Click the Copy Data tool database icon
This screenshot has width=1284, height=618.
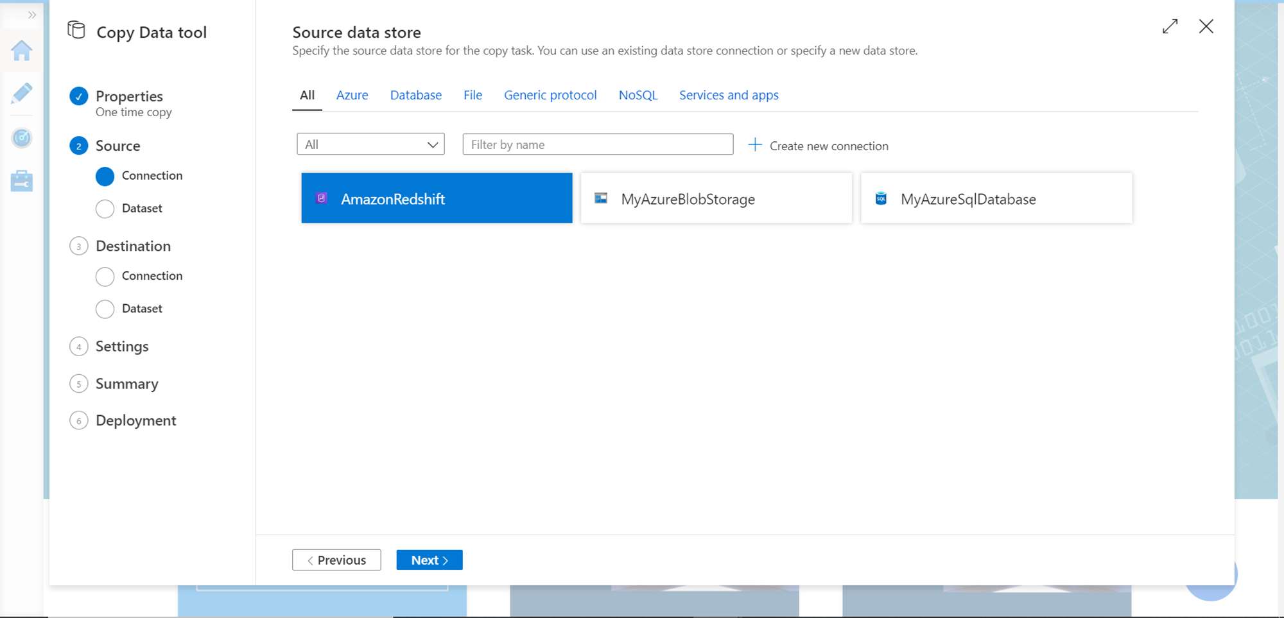click(x=76, y=30)
